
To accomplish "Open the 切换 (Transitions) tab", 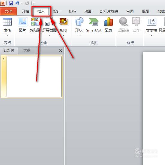I will [x=72, y=11].
